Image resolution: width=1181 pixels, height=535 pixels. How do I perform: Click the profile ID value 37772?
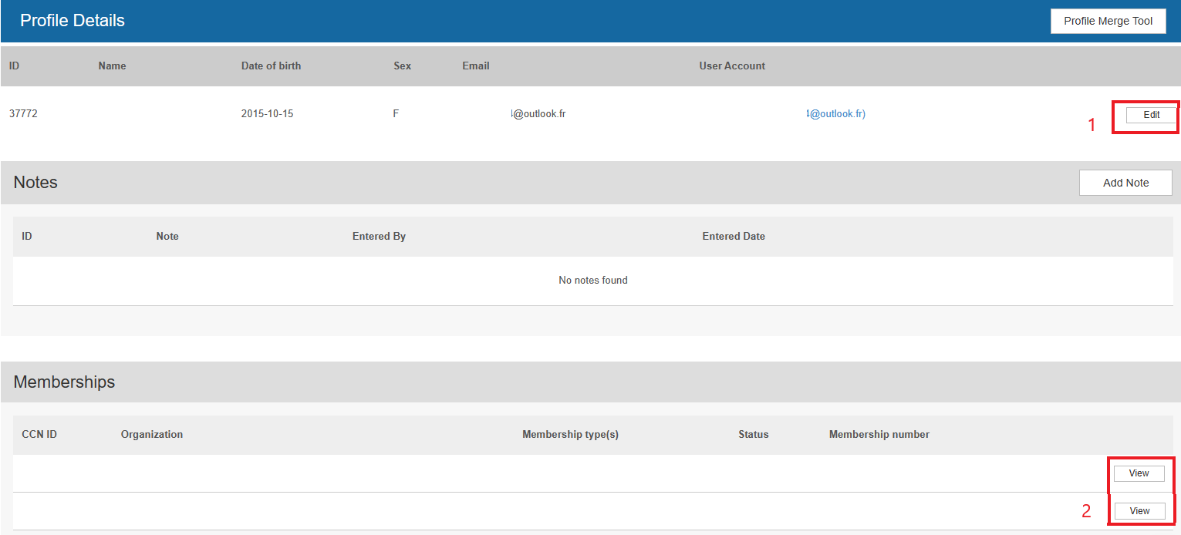point(23,114)
